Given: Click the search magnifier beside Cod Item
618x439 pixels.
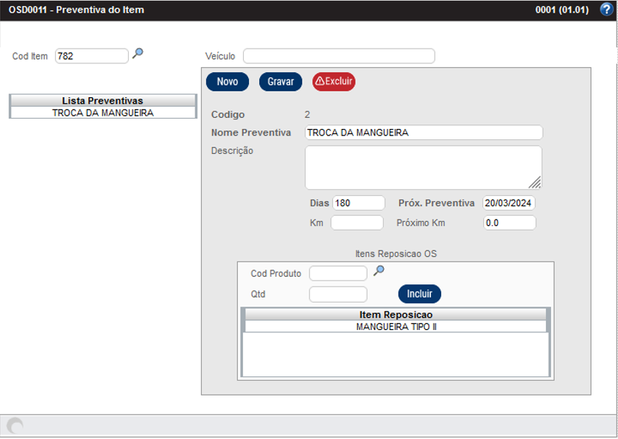Looking at the screenshot, I should point(138,54).
